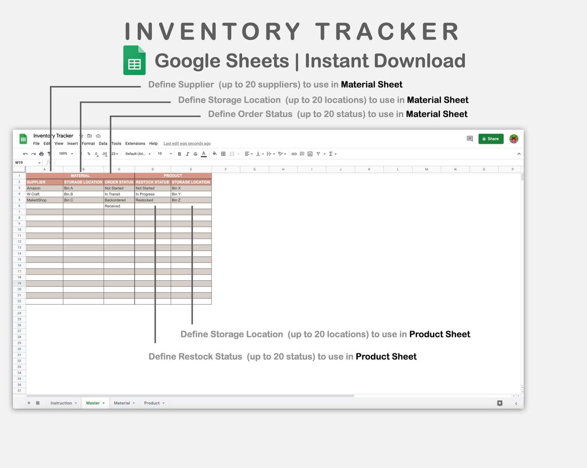
Task: Star the Inventory Tracker spreadsheet
Action: [x=81, y=136]
